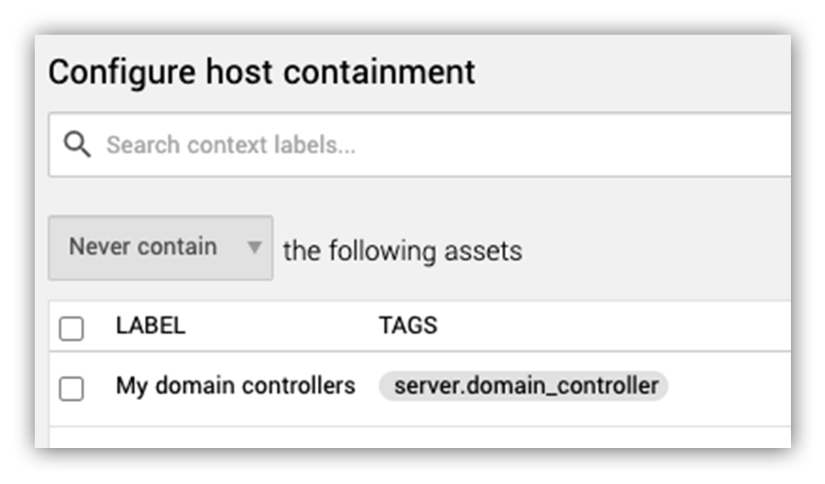This screenshot has height=484, width=825.
Task: Tick the select-all checkbox next to LABEL
Action: (71, 328)
